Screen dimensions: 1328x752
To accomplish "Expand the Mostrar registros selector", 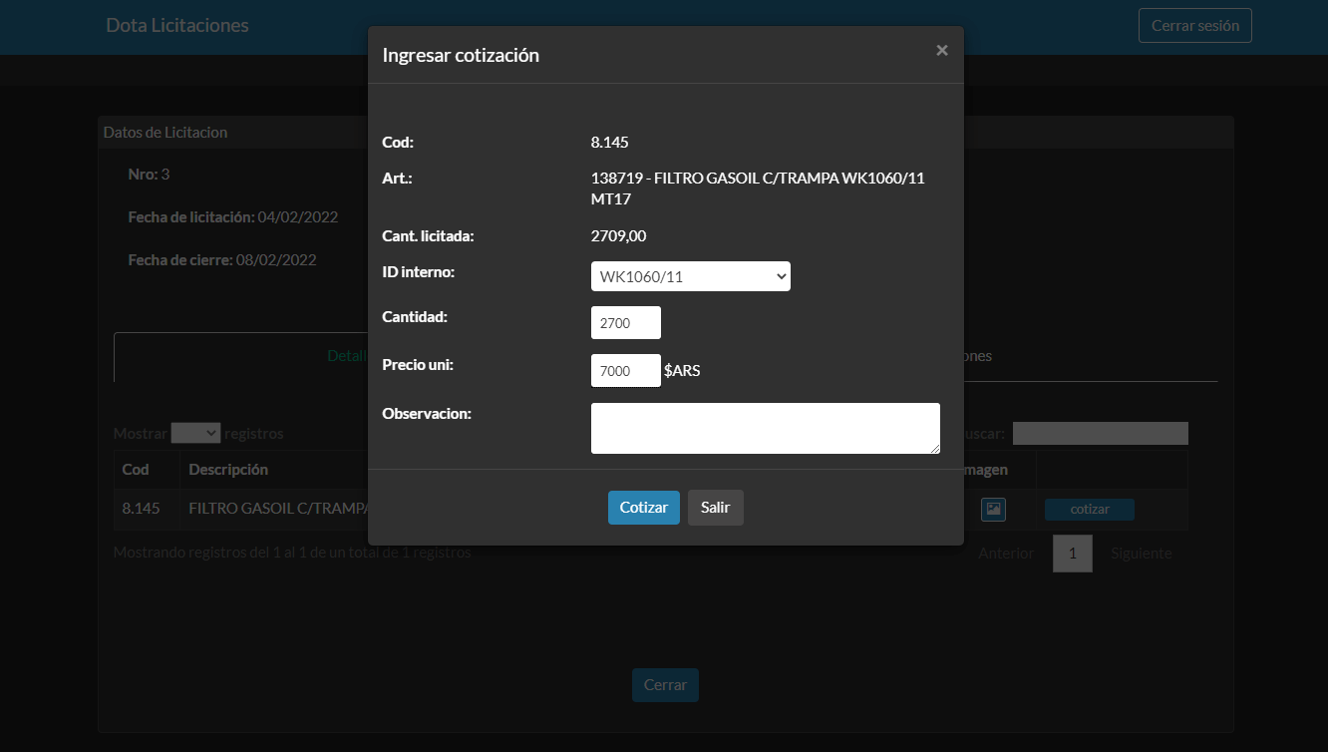I will tap(195, 433).
